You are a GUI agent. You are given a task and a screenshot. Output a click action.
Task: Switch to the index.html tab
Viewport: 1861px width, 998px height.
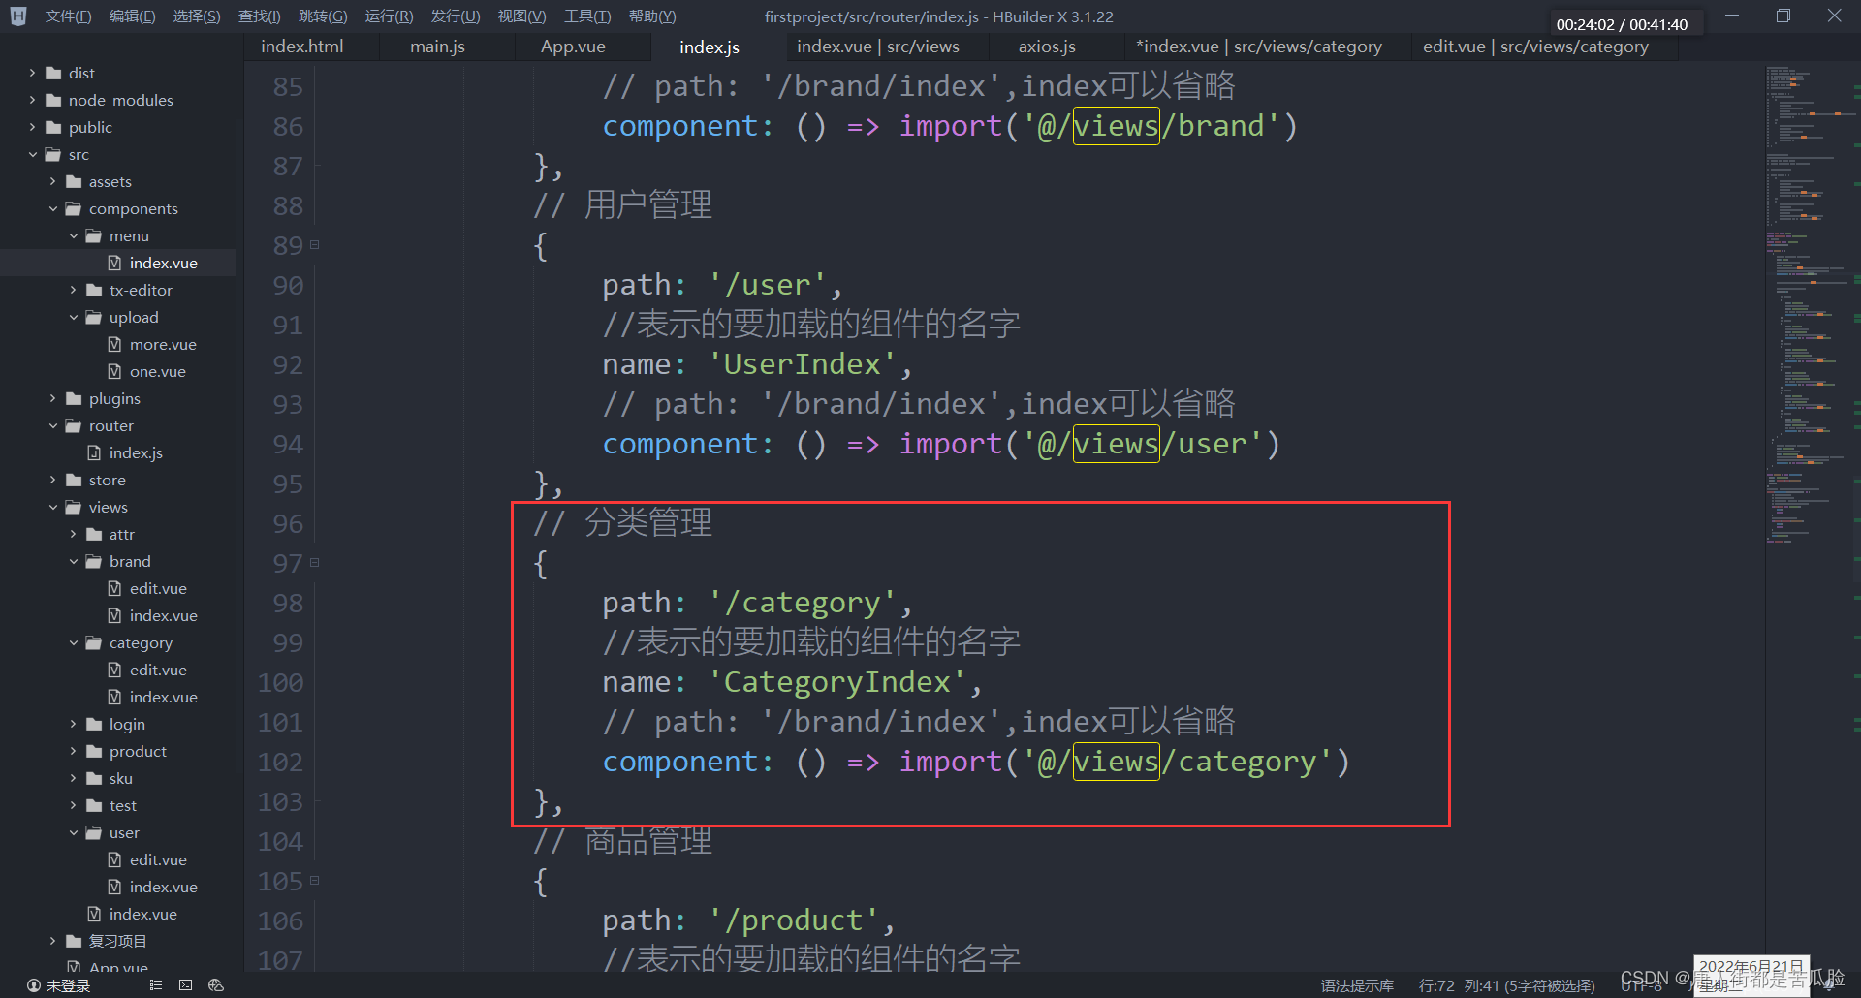point(302,47)
